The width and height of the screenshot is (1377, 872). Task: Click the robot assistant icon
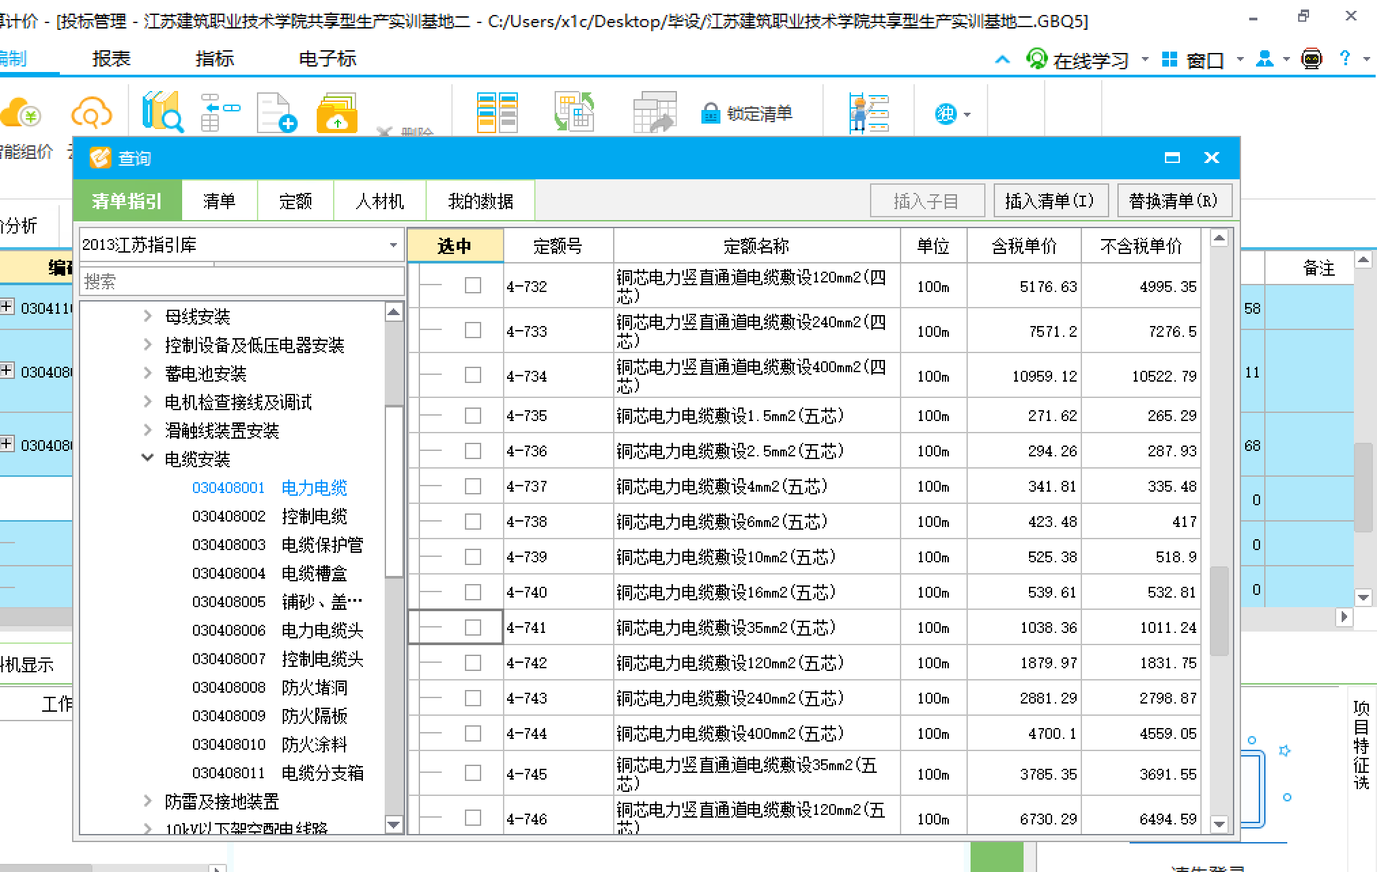point(1311,60)
